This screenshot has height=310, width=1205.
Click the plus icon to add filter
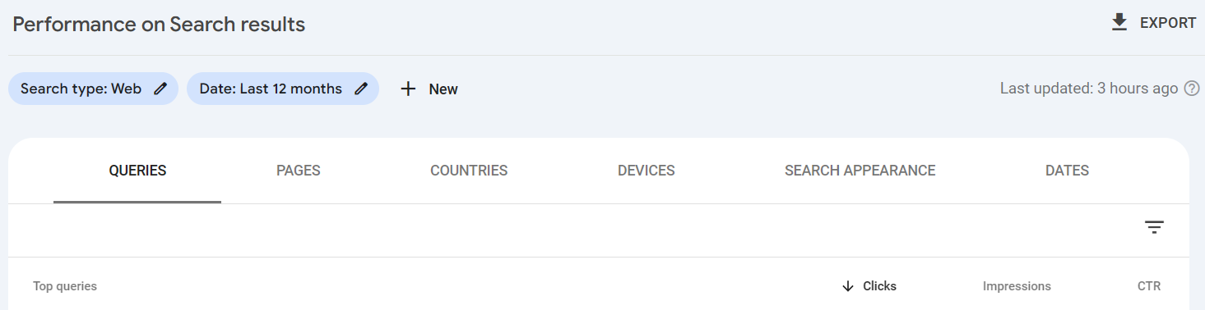(x=408, y=89)
